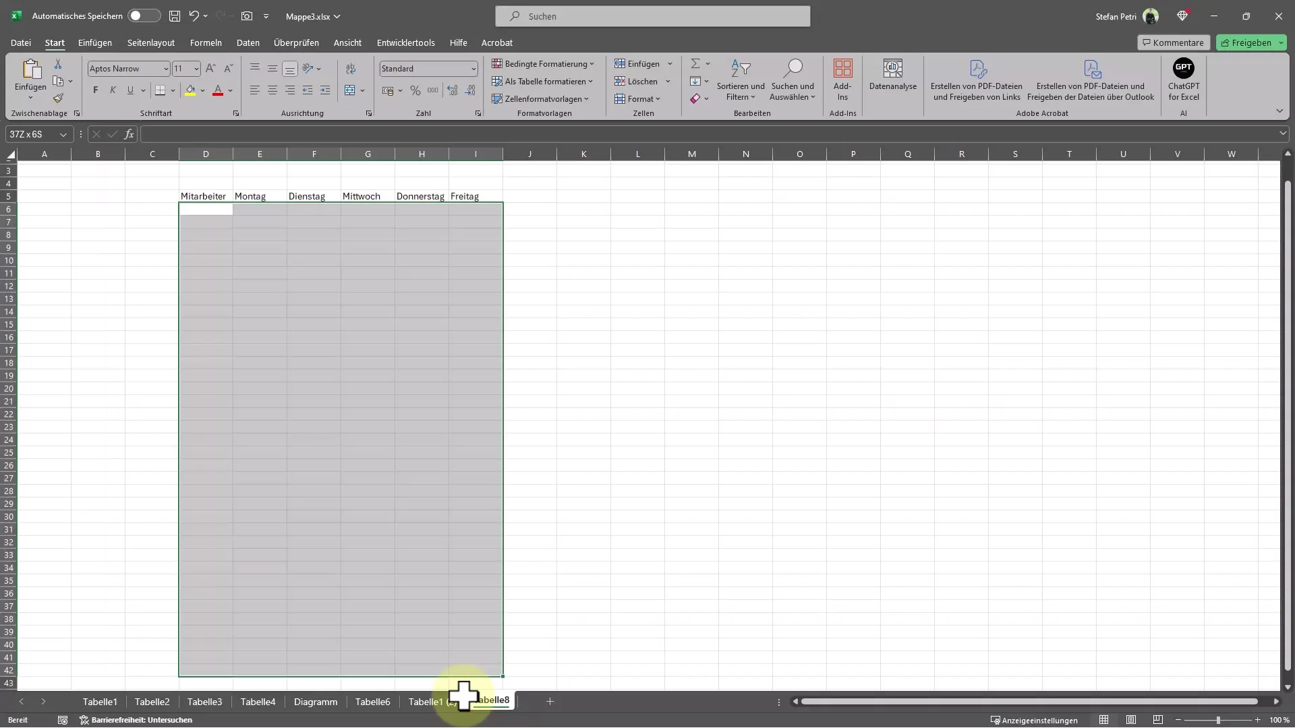The width and height of the screenshot is (1295, 728).
Task: Switch to the Diagramm sheet tab
Action: coord(316,701)
